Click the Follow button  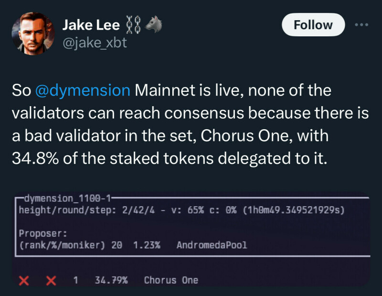tap(313, 25)
